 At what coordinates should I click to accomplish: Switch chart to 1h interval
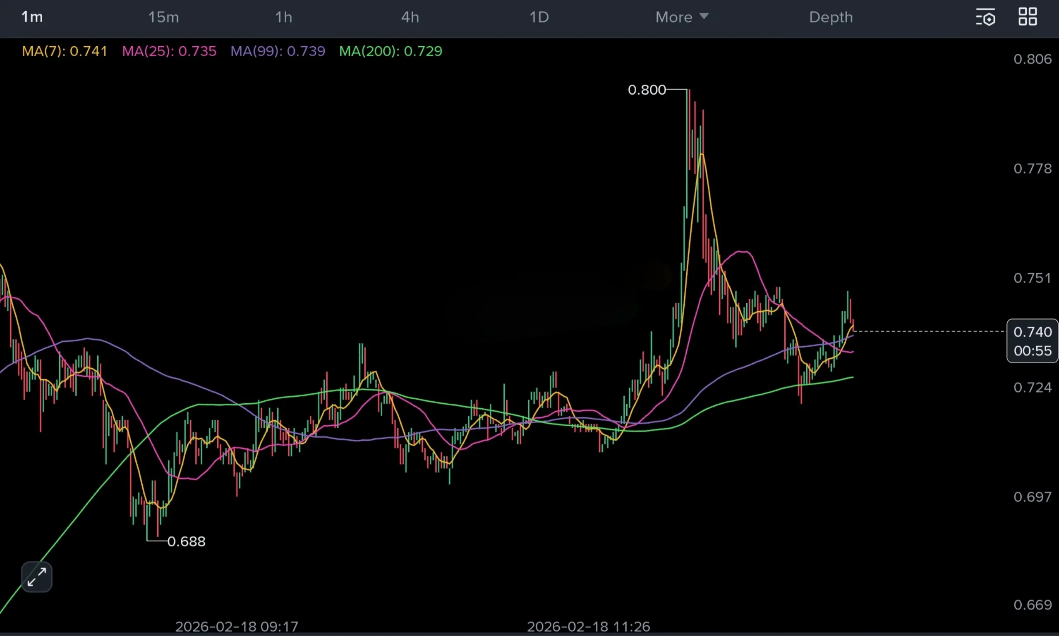pyautogui.click(x=283, y=17)
